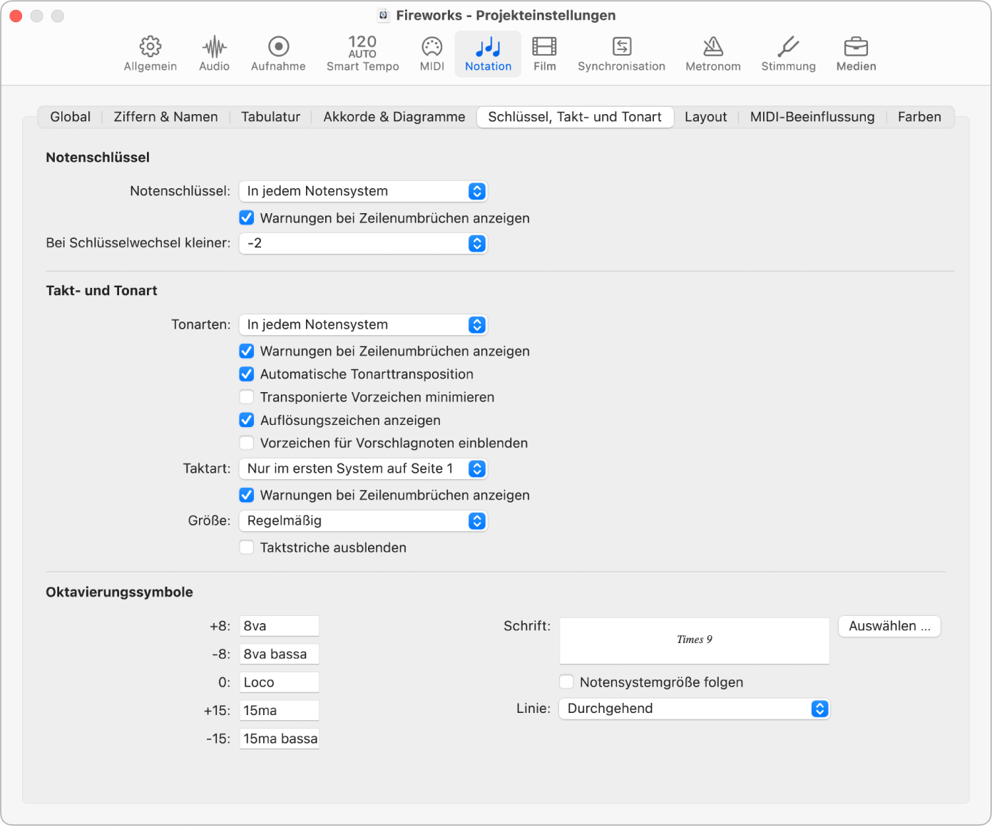The width and height of the screenshot is (992, 827).
Task: Click the Auswählen font button
Action: 889,626
